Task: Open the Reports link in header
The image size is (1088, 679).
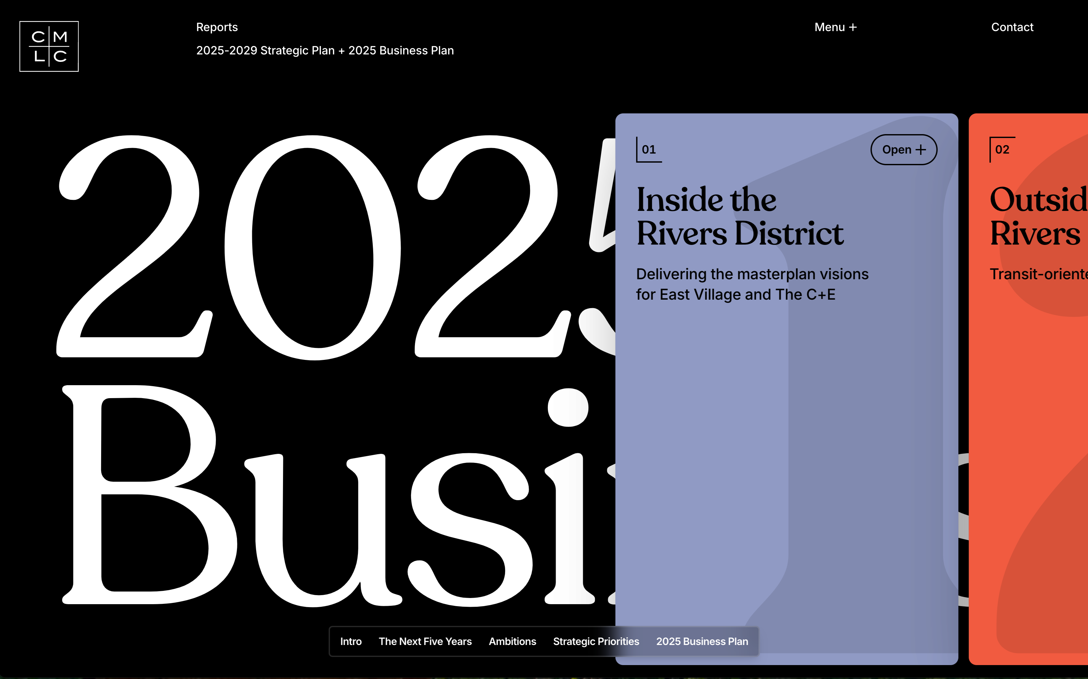Action: [x=217, y=28]
